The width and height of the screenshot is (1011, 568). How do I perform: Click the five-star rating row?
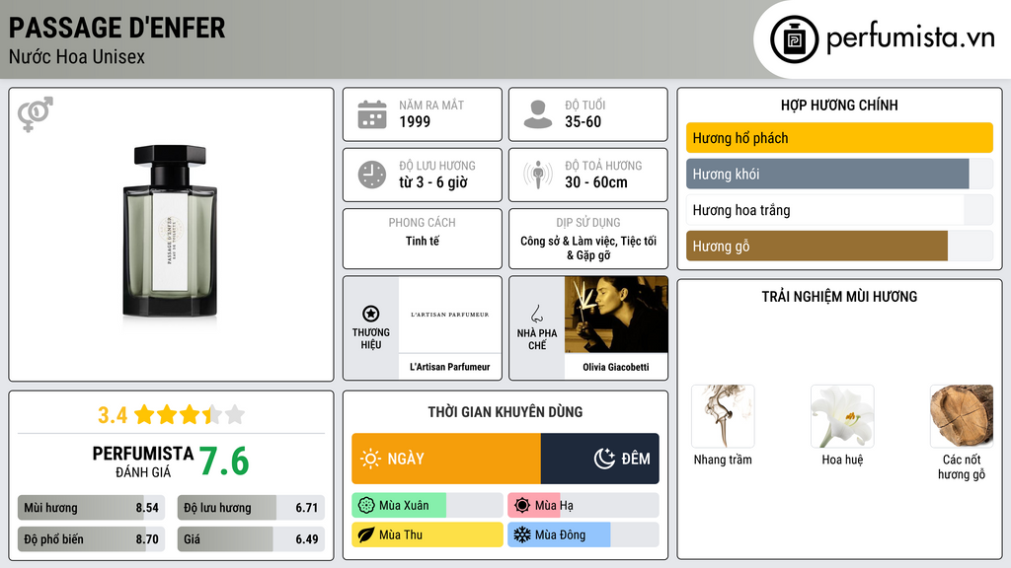[190, 415]
